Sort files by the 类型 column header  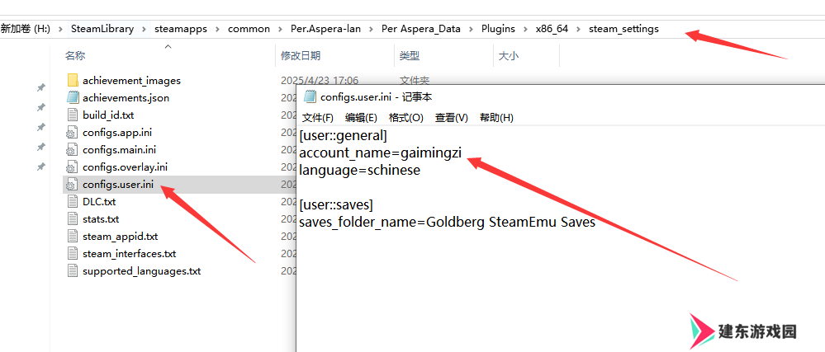click(410, 56)
